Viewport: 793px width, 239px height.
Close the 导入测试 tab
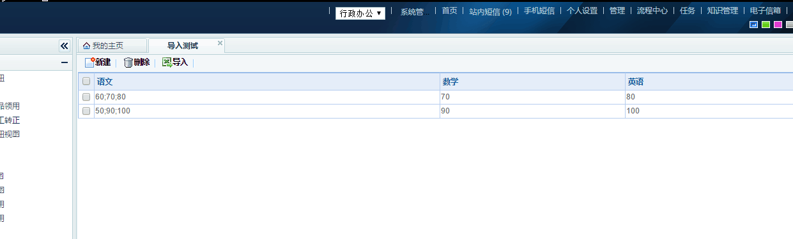(x=220, y=43)
